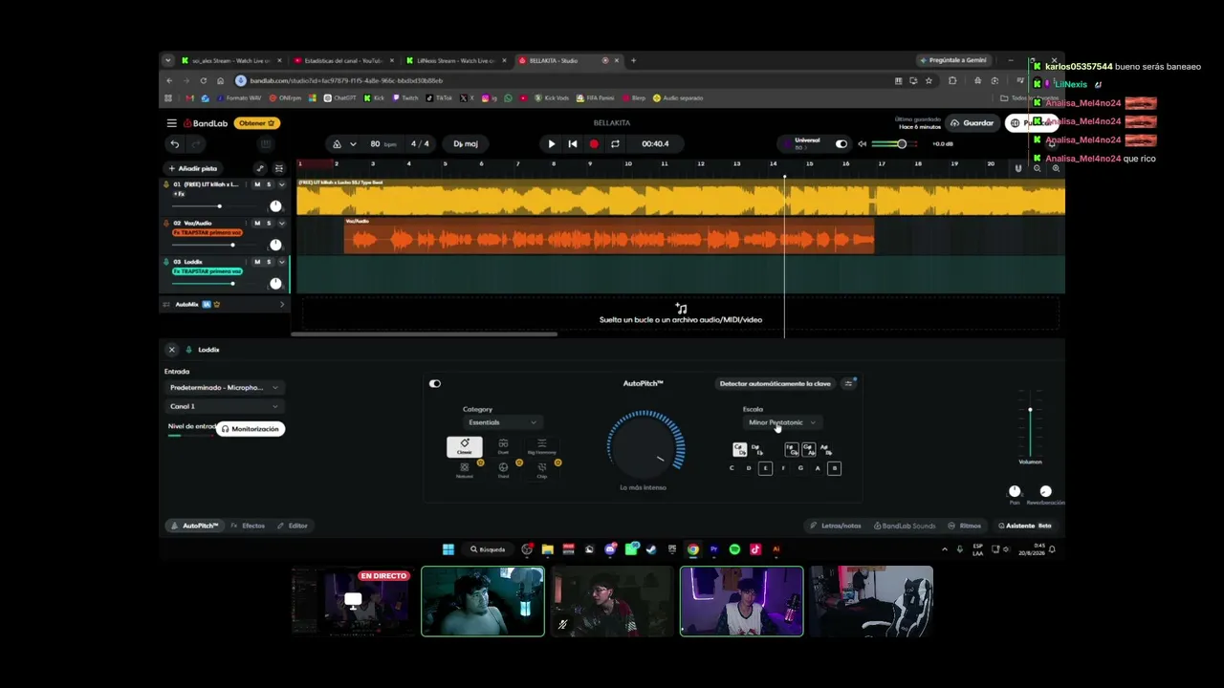
Task: Switch to the AutoPitch tab
Action: [194, 526]
